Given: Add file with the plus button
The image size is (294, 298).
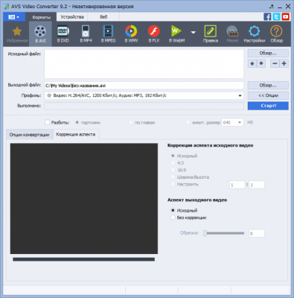Looking at the screenshot, I should pyautogui.click(x=284, y=63).
